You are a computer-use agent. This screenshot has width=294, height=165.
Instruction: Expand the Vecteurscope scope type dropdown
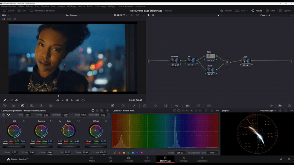pyautogui.click(x=269, y=110)
